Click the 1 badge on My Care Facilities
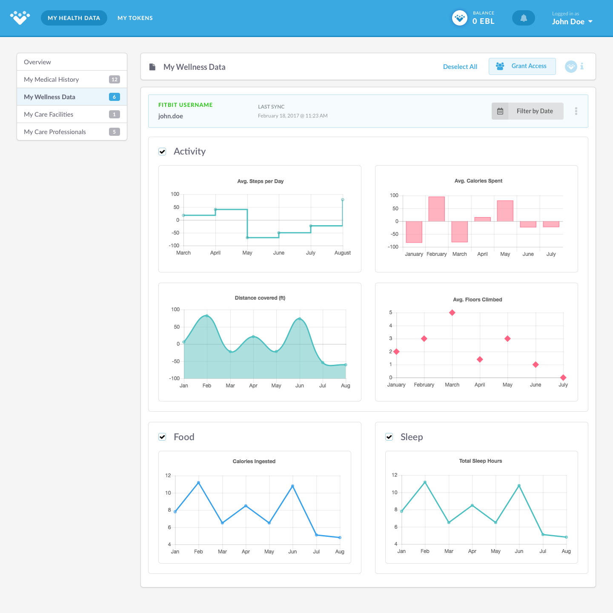The image size is (613, 613). (115, 115)
